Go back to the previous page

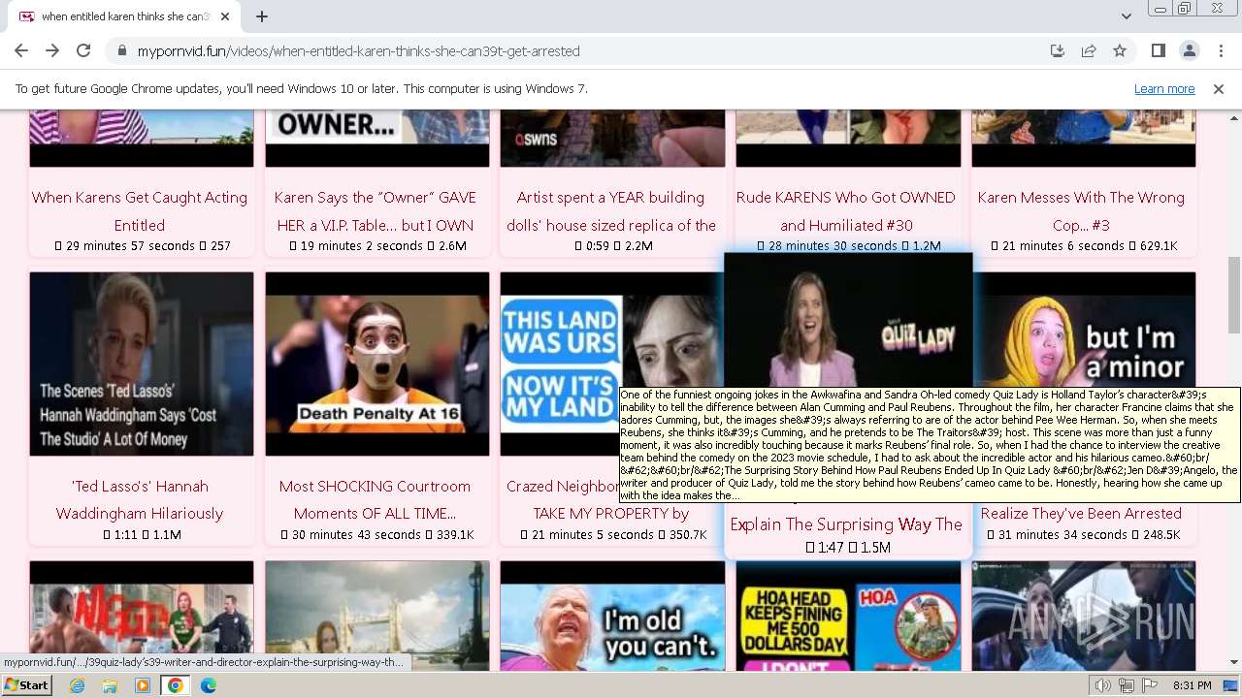21,50
